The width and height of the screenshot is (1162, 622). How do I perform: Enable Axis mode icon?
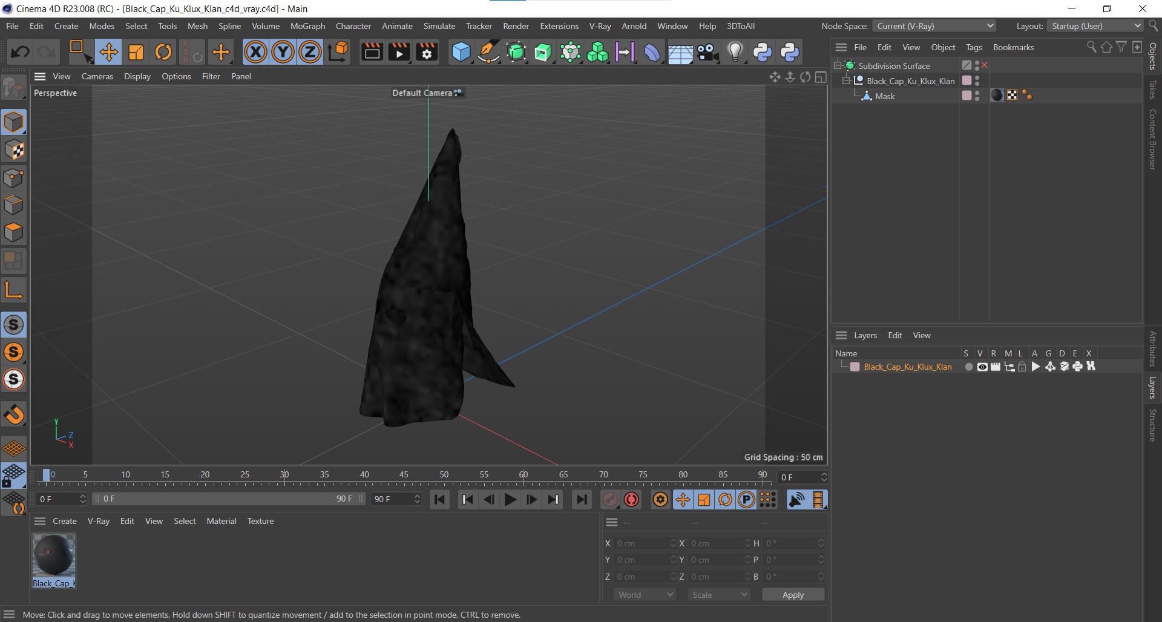coord(13,290)
